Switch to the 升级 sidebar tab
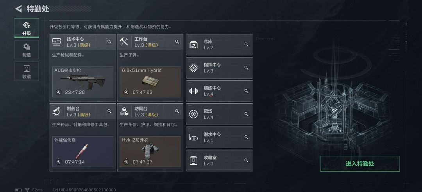This screenshot has width=422, height=192. click(27, 28)
